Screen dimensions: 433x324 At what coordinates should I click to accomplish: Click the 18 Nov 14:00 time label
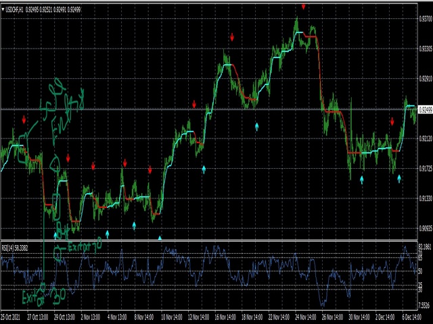pyautogui.click(x=252, y=317)
